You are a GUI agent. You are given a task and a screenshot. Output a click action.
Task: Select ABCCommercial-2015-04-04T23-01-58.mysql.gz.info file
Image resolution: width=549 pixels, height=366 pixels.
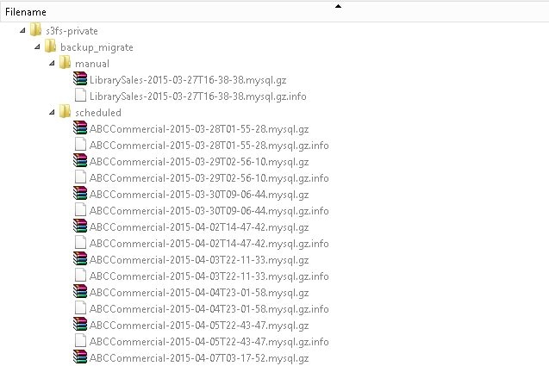[x=209, y=309]
